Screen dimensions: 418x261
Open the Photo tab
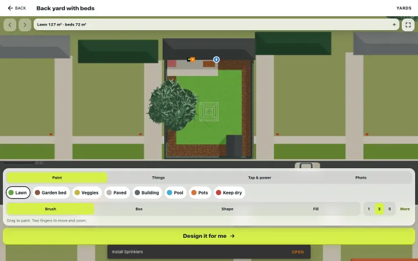tap(361, 177)
